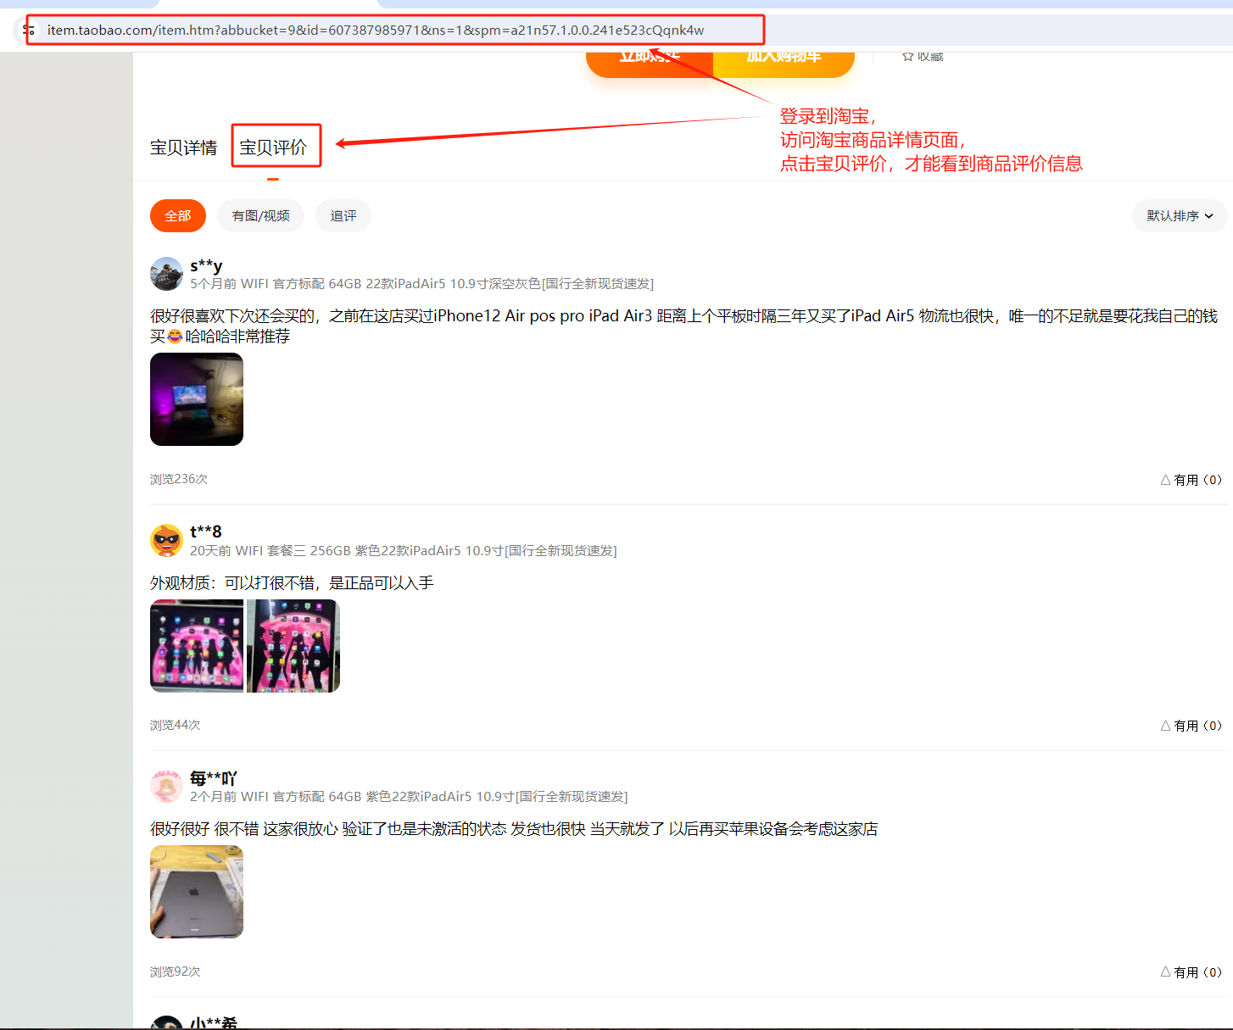
Task: Open the laptop photo in s**y's review
Action: pos(196,399)
